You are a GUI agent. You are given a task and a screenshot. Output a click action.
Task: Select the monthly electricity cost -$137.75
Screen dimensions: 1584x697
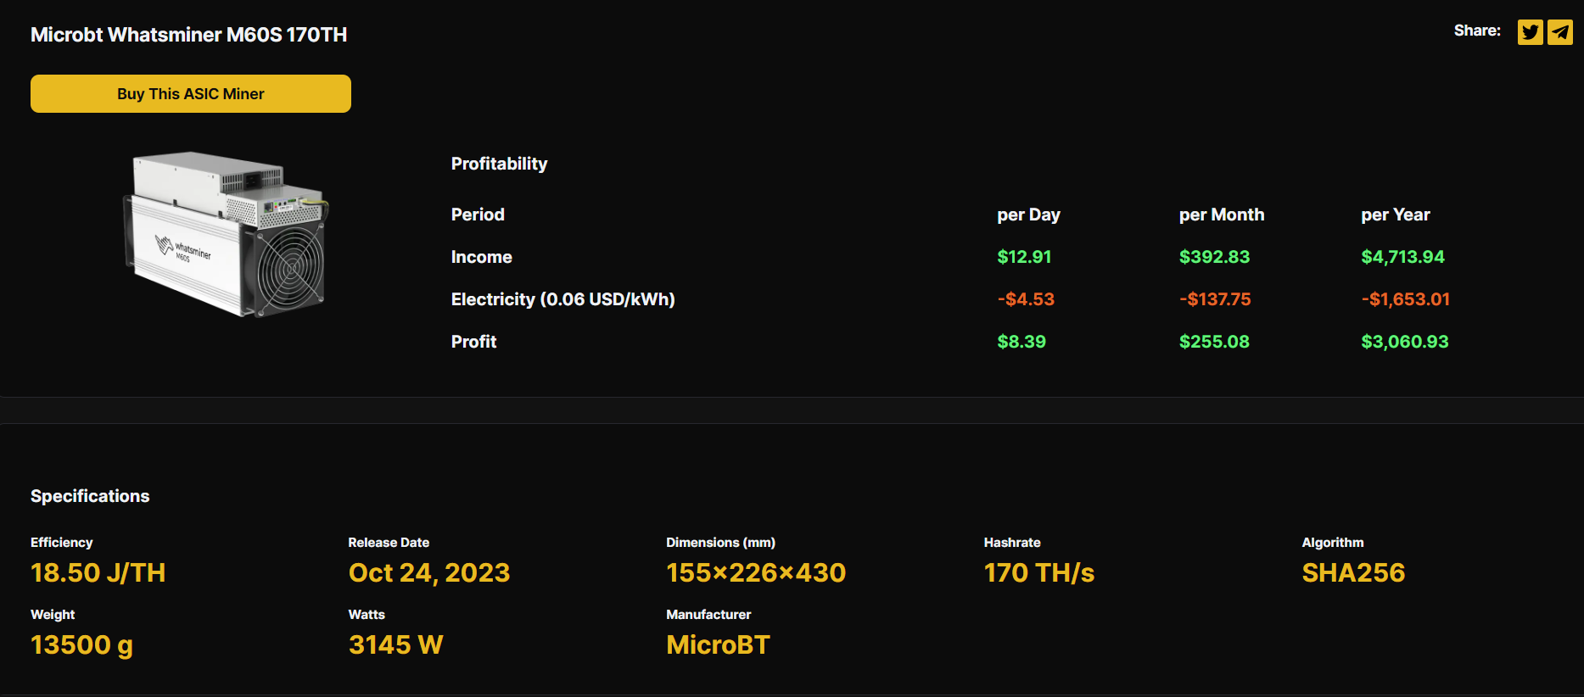point(1215,299)
